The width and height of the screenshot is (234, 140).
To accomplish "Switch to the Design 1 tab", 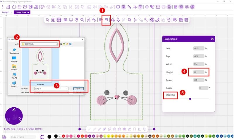I will pyautogui.click(x=6, y=12).
